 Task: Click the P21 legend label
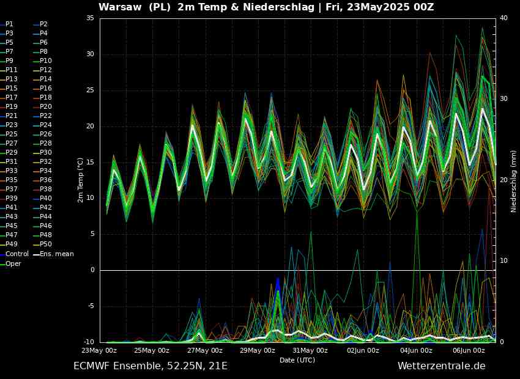(x=11, y=116)
